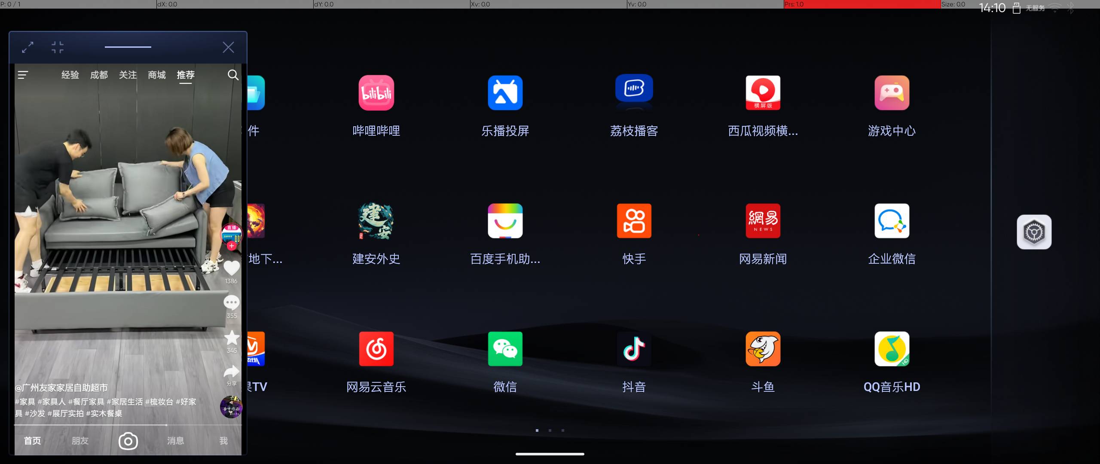Launch the 游戏中心 game center

pos(892,93)
